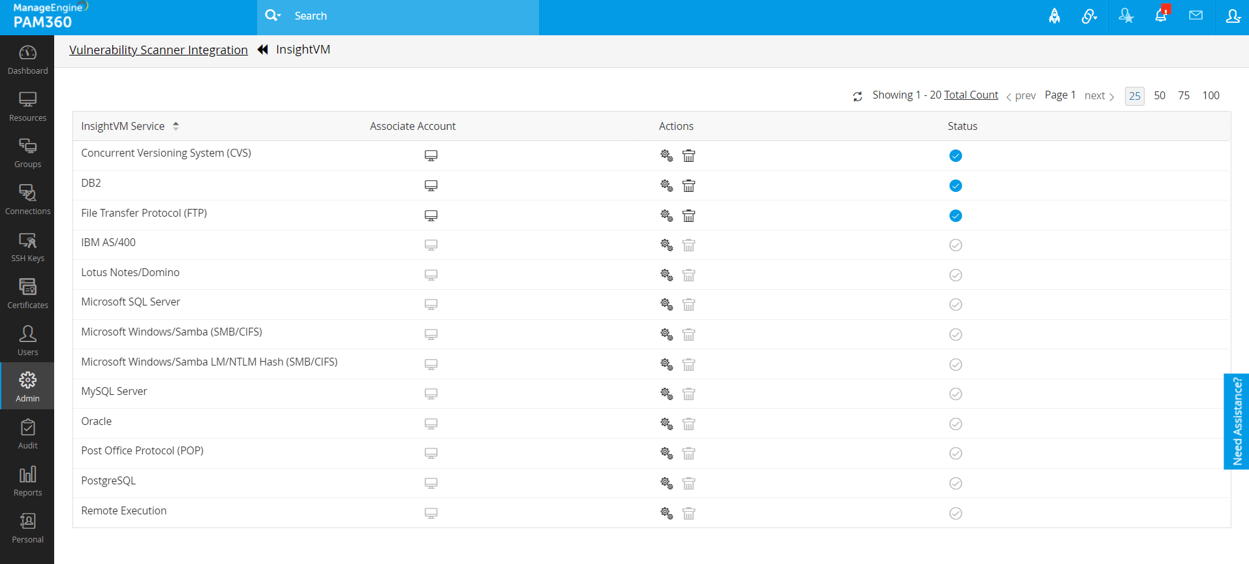Open the user profile icon
Image resolution: width=1249 pixels, height=564 pixels.
(1233, 16)
